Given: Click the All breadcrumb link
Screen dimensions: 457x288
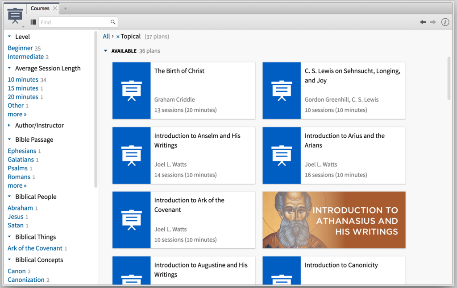Looking at the screenshot, I should (106, 37).
